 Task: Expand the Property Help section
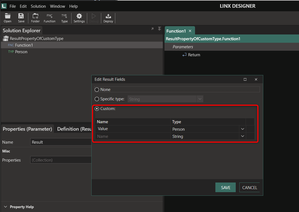6,207
